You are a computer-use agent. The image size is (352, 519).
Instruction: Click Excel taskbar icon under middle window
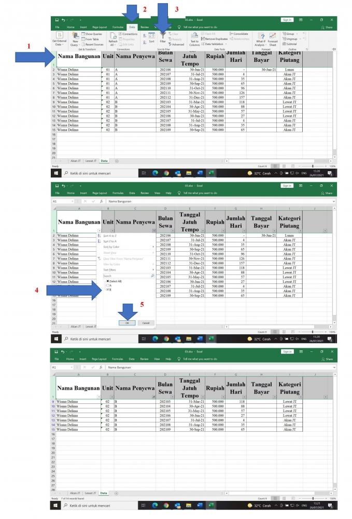211,338
